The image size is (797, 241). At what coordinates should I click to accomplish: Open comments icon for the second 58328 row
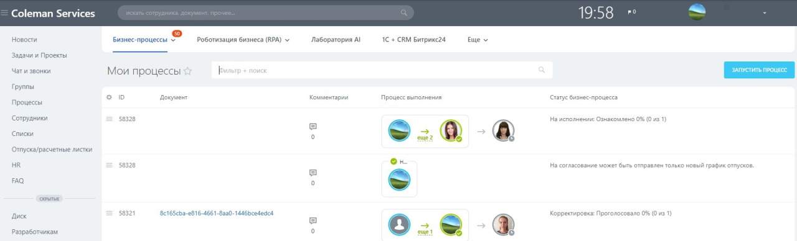[x=313, y=173]
